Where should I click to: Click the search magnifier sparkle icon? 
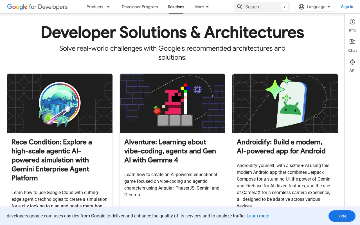tap(240, 7)
